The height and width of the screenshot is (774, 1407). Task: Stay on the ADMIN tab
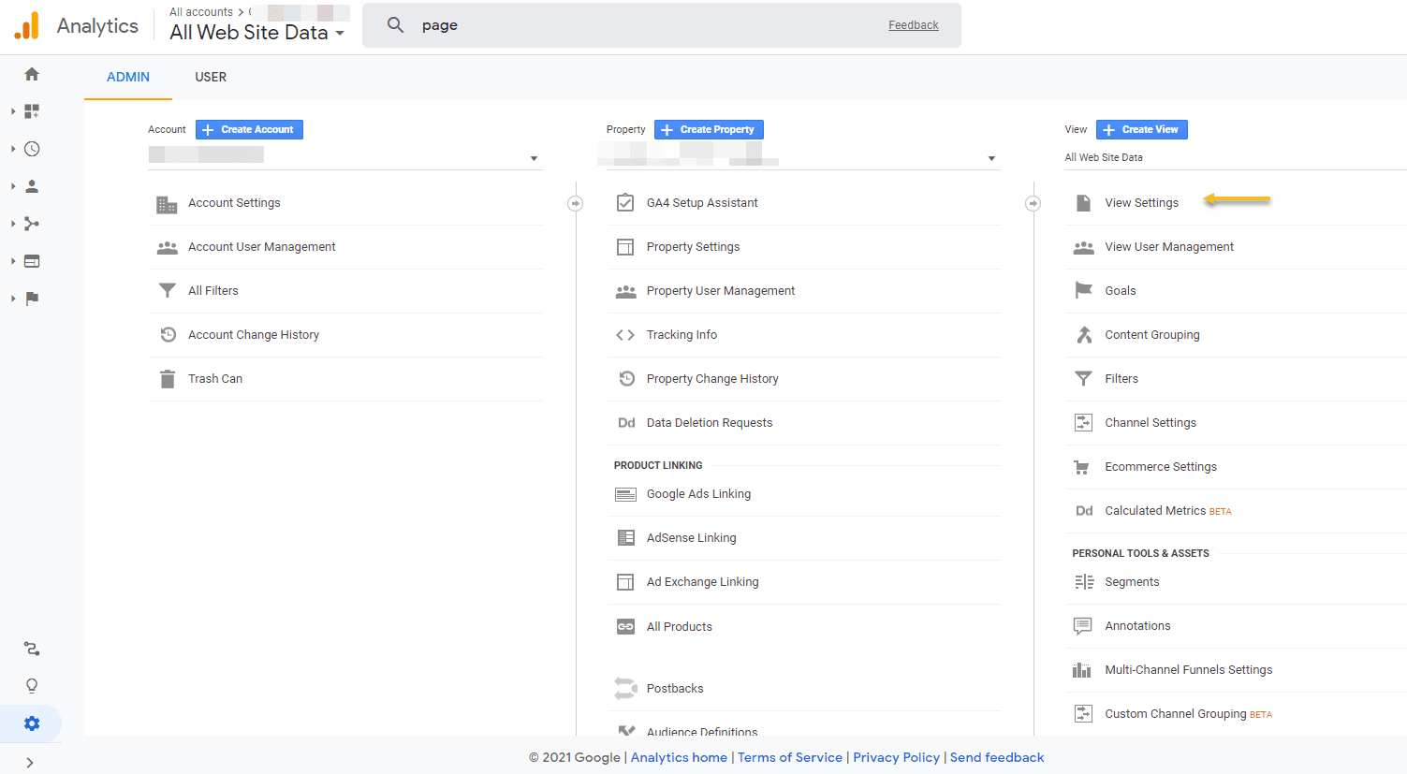pos(127,77)
